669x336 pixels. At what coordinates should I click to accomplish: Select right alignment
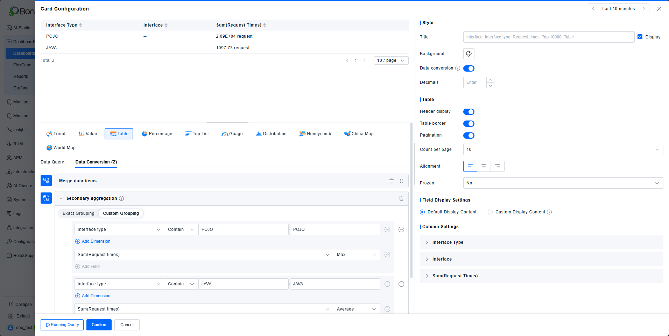[x=497, y=166]
